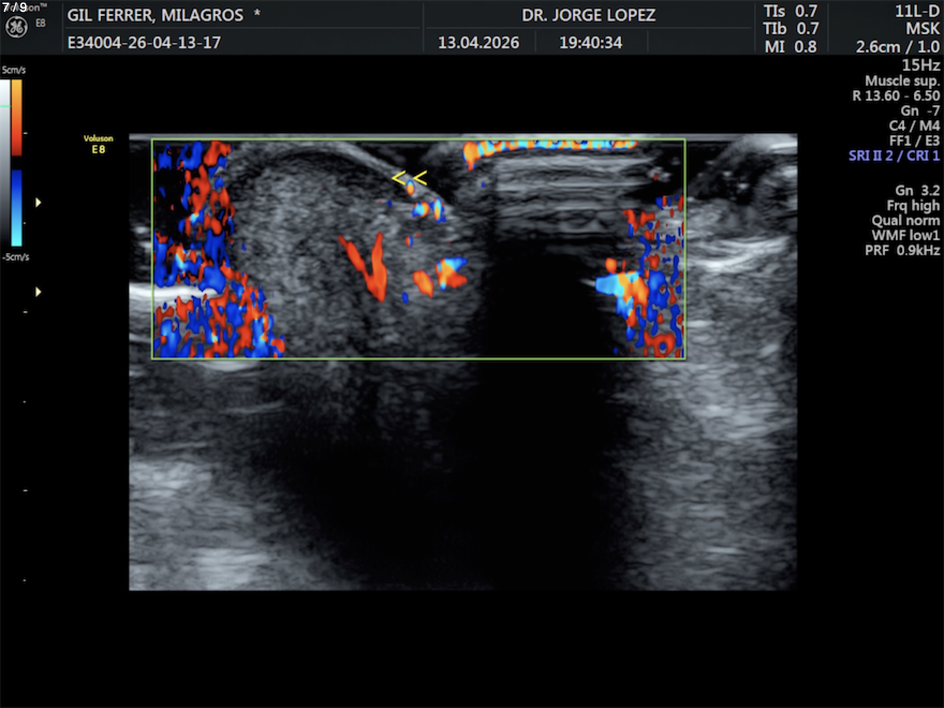Click the MSK application preset label

(x=922, y=29)
